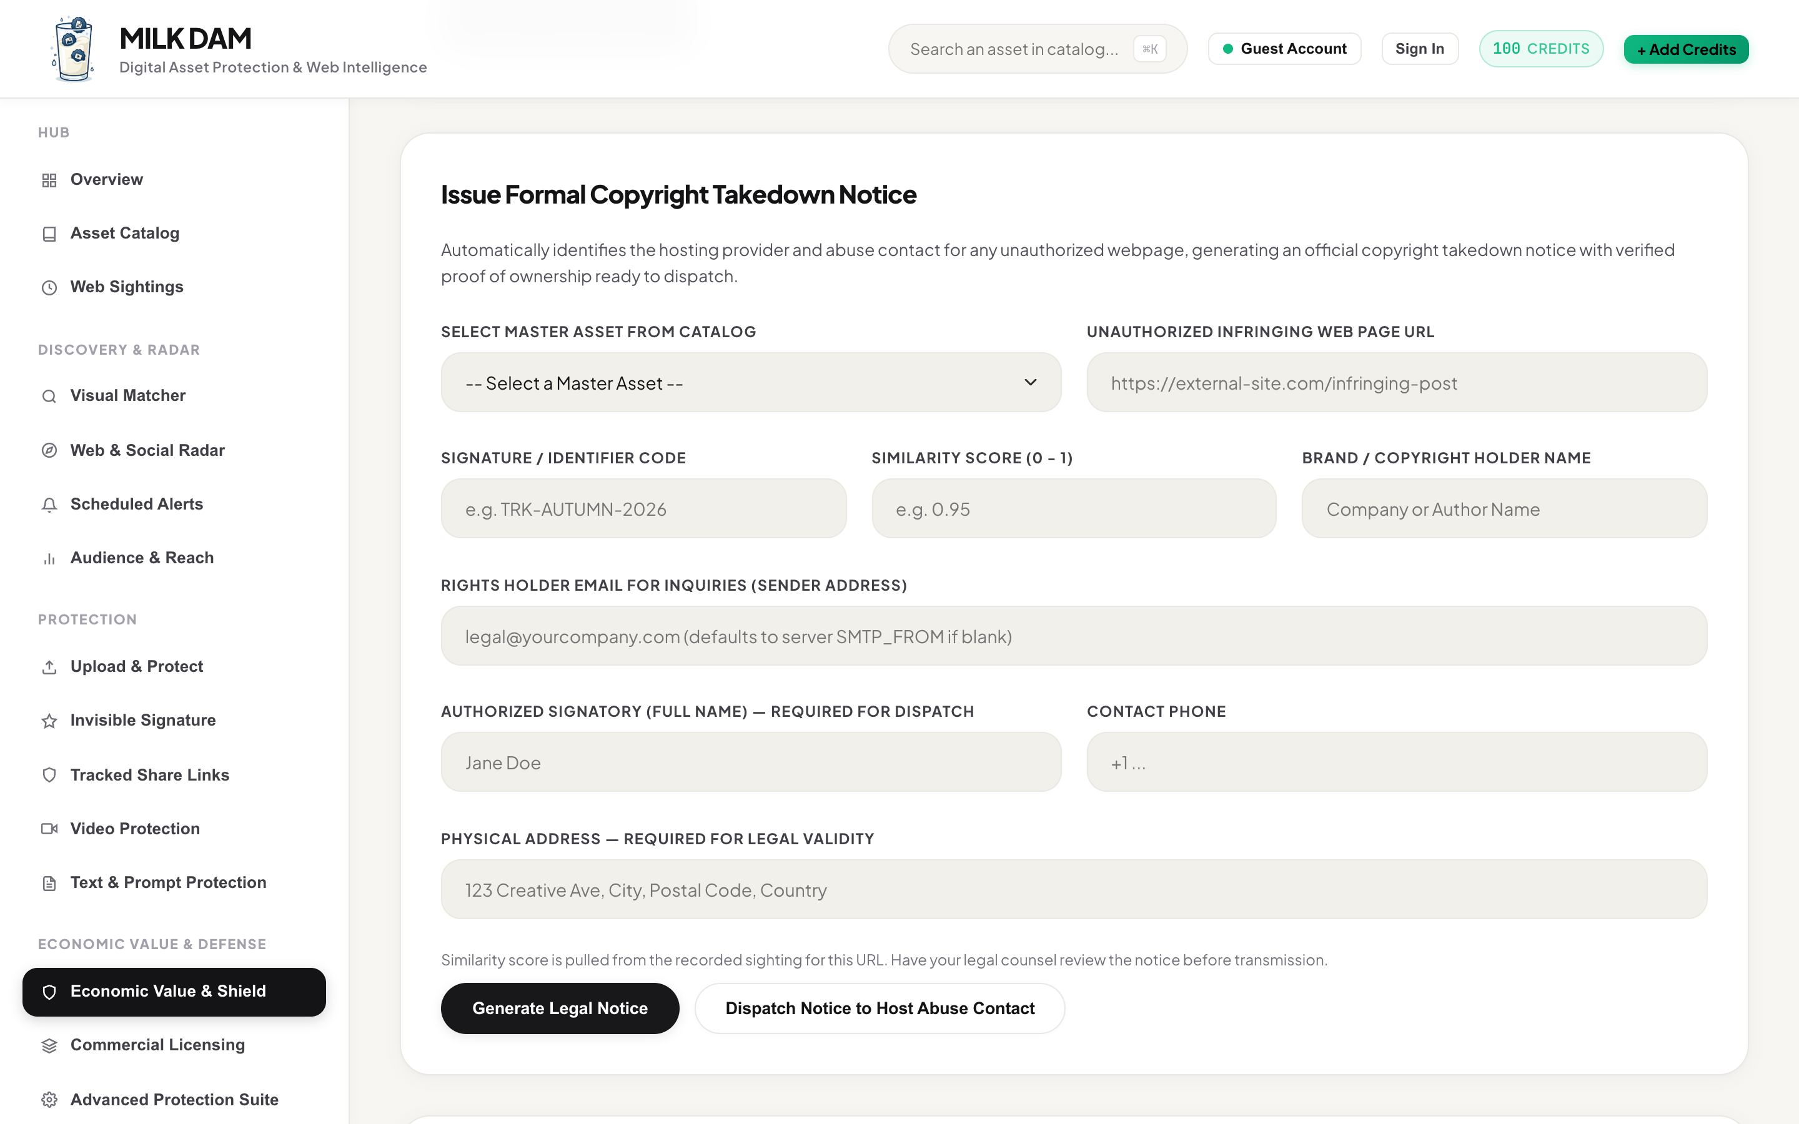Open the Overview menu item

pyautogui.click(x=174, y=179)
